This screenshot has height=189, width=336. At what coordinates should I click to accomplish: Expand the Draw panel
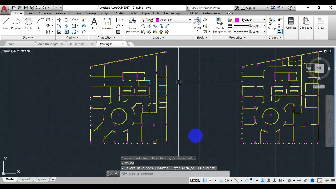tap(28, 38)
